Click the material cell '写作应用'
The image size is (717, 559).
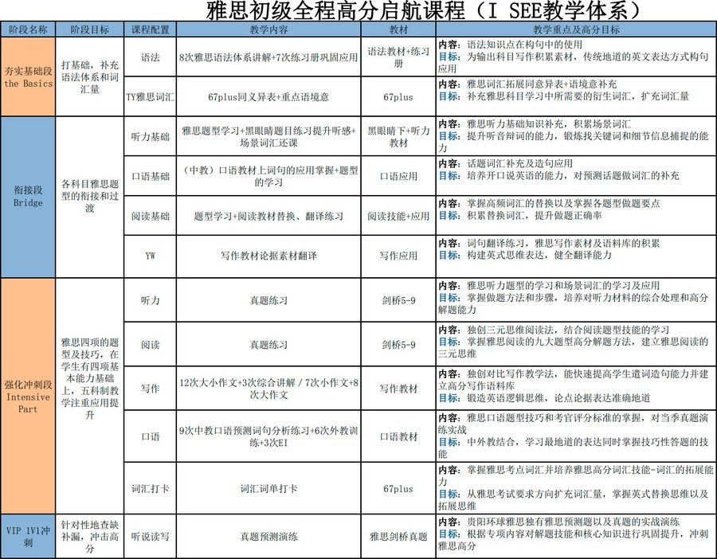[x=398, y=256]
